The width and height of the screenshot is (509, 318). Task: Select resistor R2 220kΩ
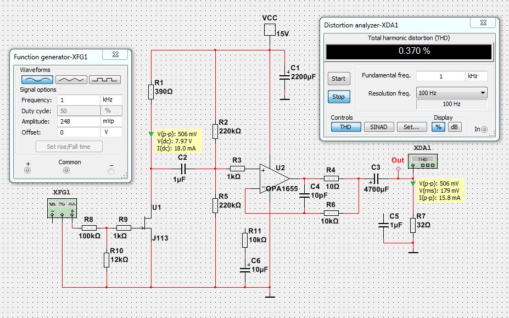tap(215, 131)
